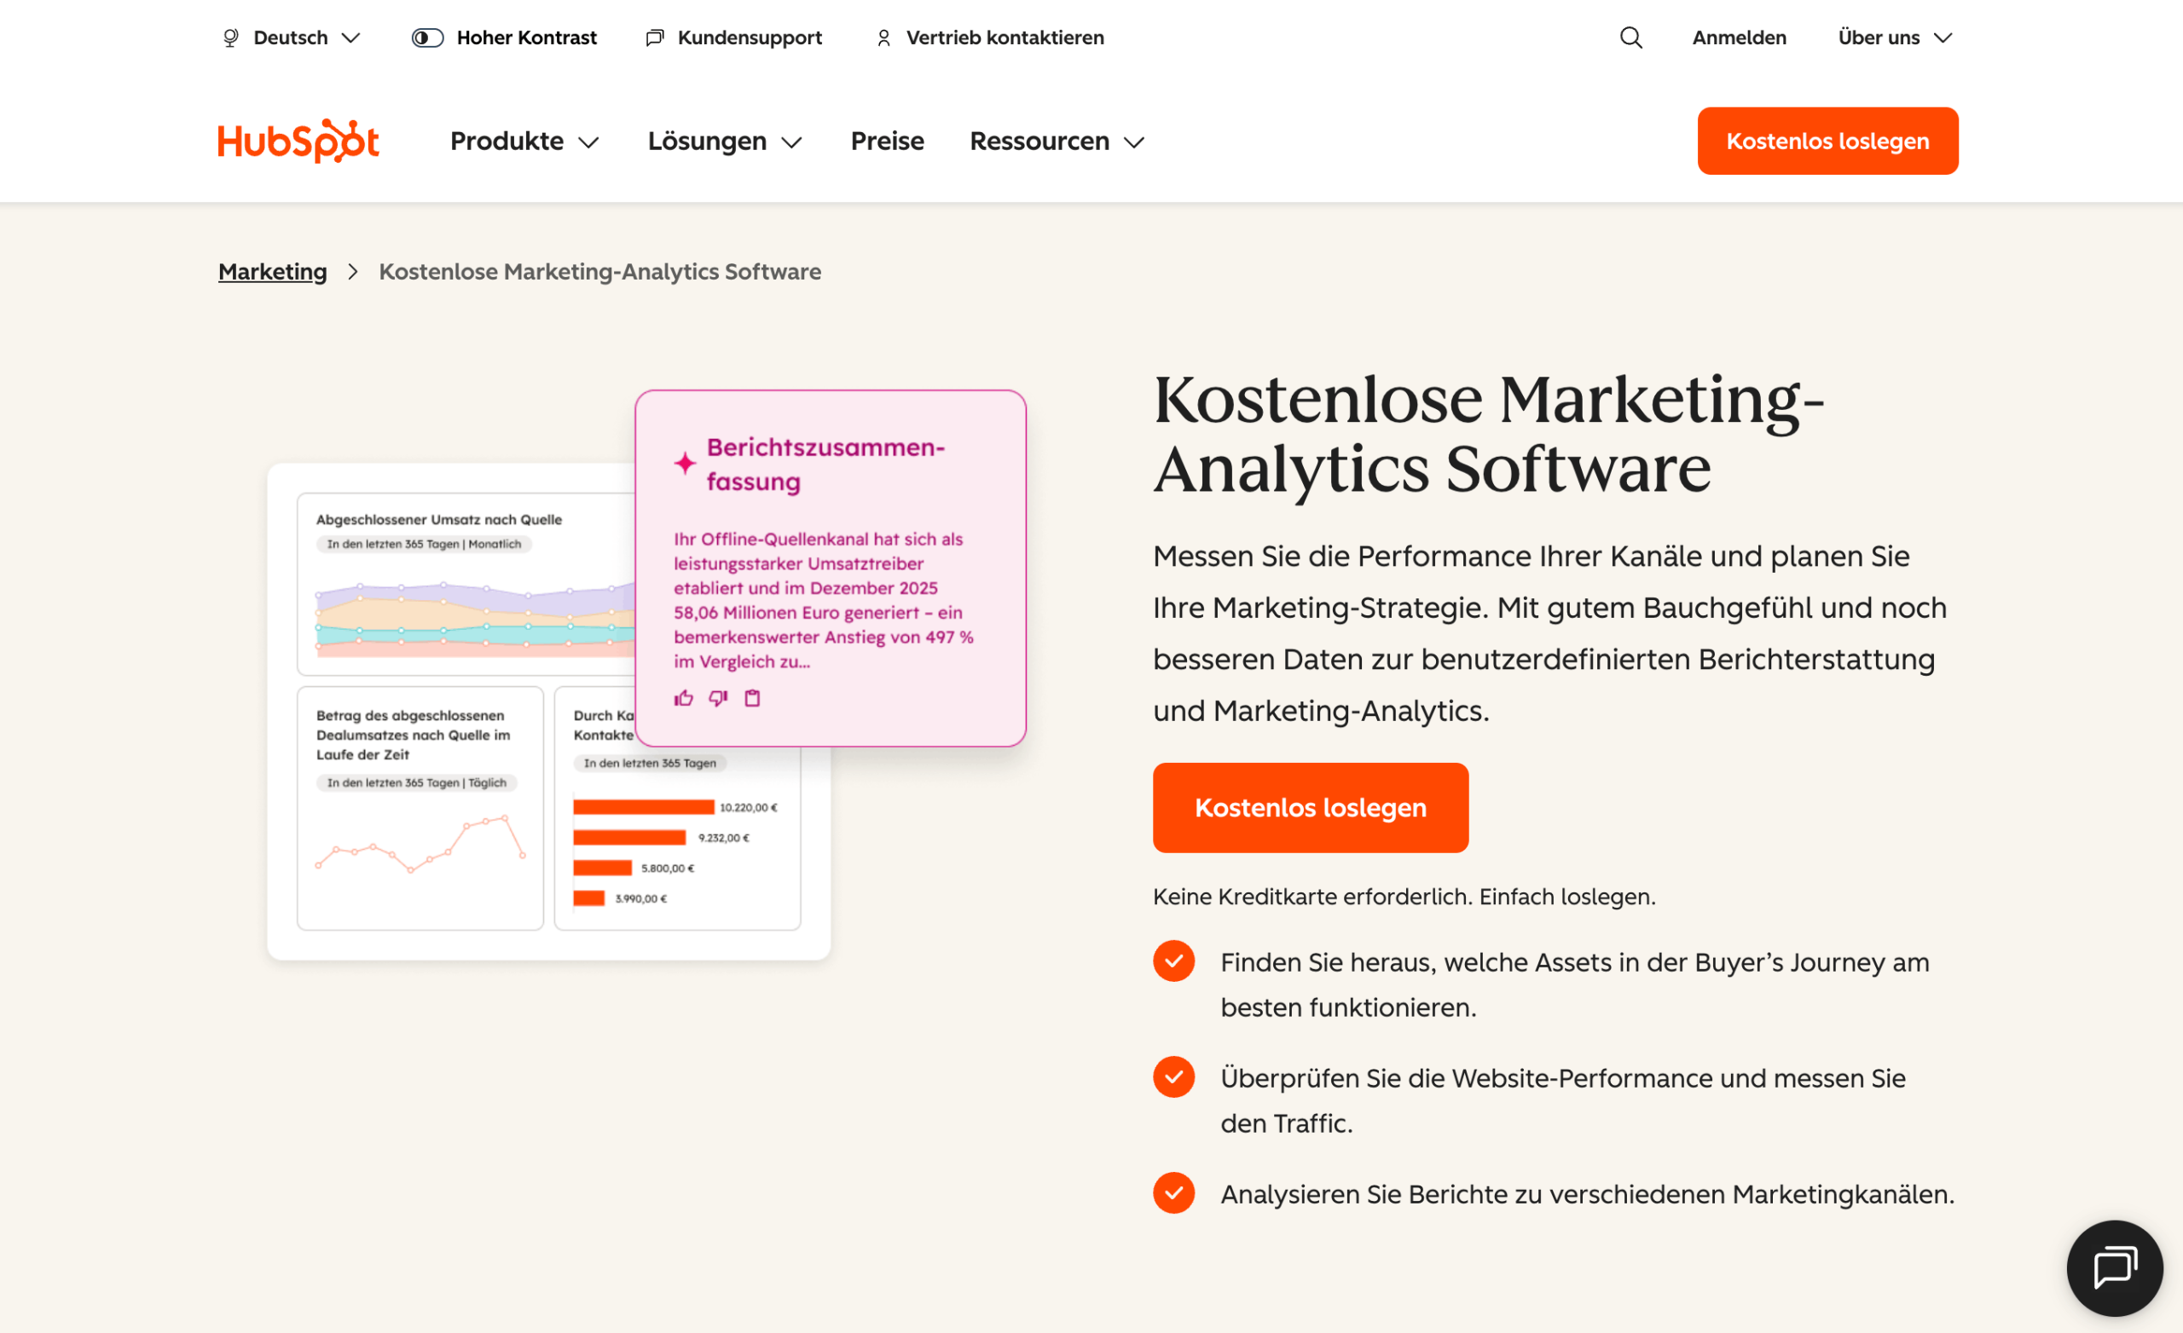Open the search magnifier icon
2183x1333 pixels.
[1630, 38]
